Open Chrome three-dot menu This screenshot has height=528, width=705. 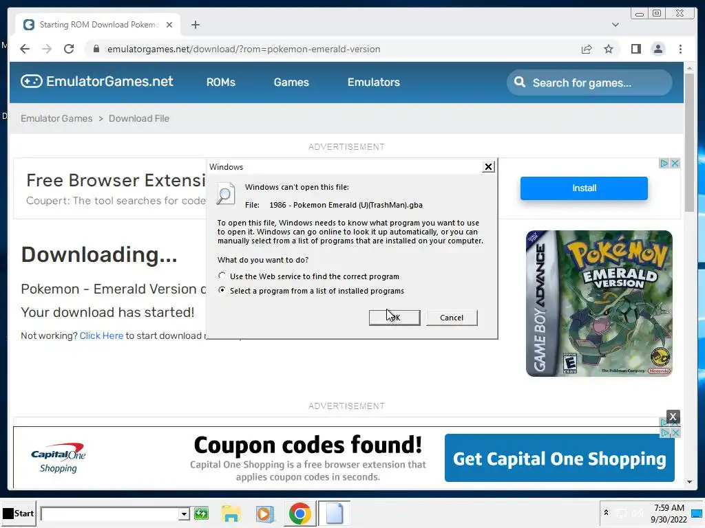pyautogui.click(x=680, y=49)
